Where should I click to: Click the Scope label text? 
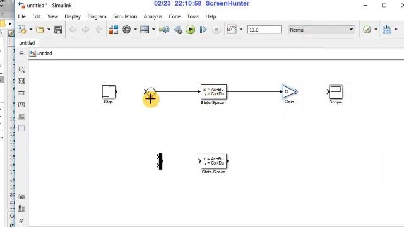[x=335, y=102]
